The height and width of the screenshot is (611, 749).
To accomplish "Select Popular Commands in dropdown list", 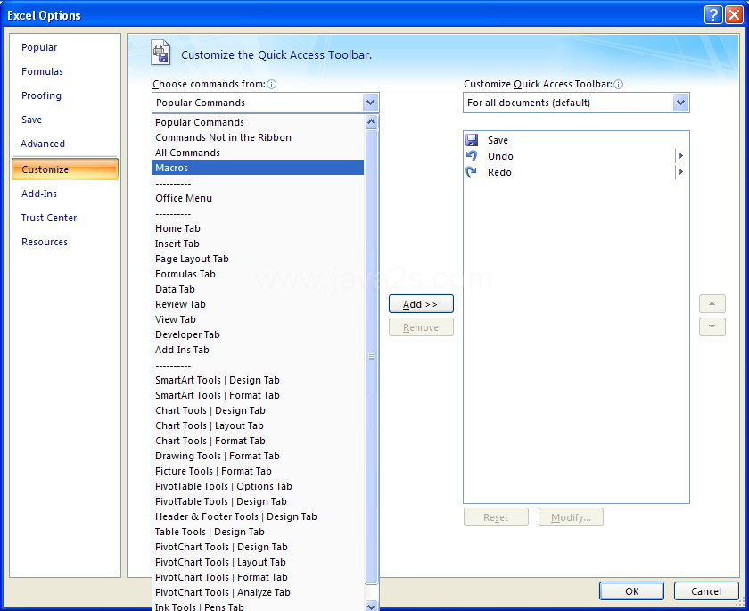I will [x=258, y=122].
